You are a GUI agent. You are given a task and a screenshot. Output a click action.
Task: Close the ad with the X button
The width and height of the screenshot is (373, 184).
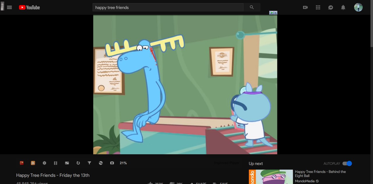point(275,13)
